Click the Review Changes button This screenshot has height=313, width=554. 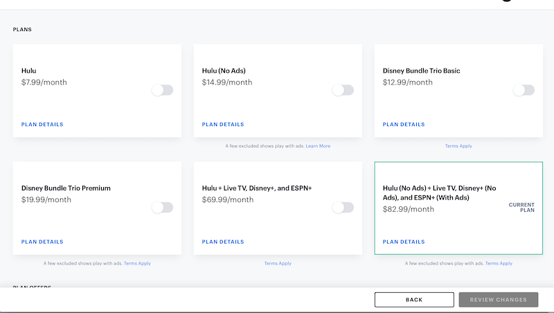pos(499,300)
